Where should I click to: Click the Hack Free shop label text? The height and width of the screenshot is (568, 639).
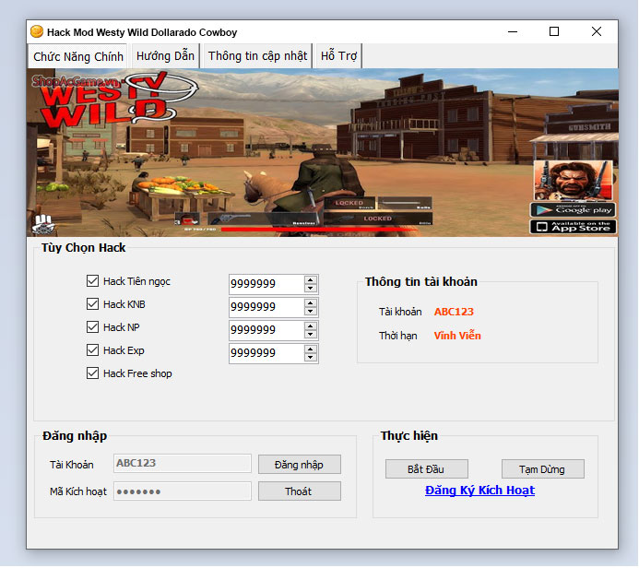point(137,373)
